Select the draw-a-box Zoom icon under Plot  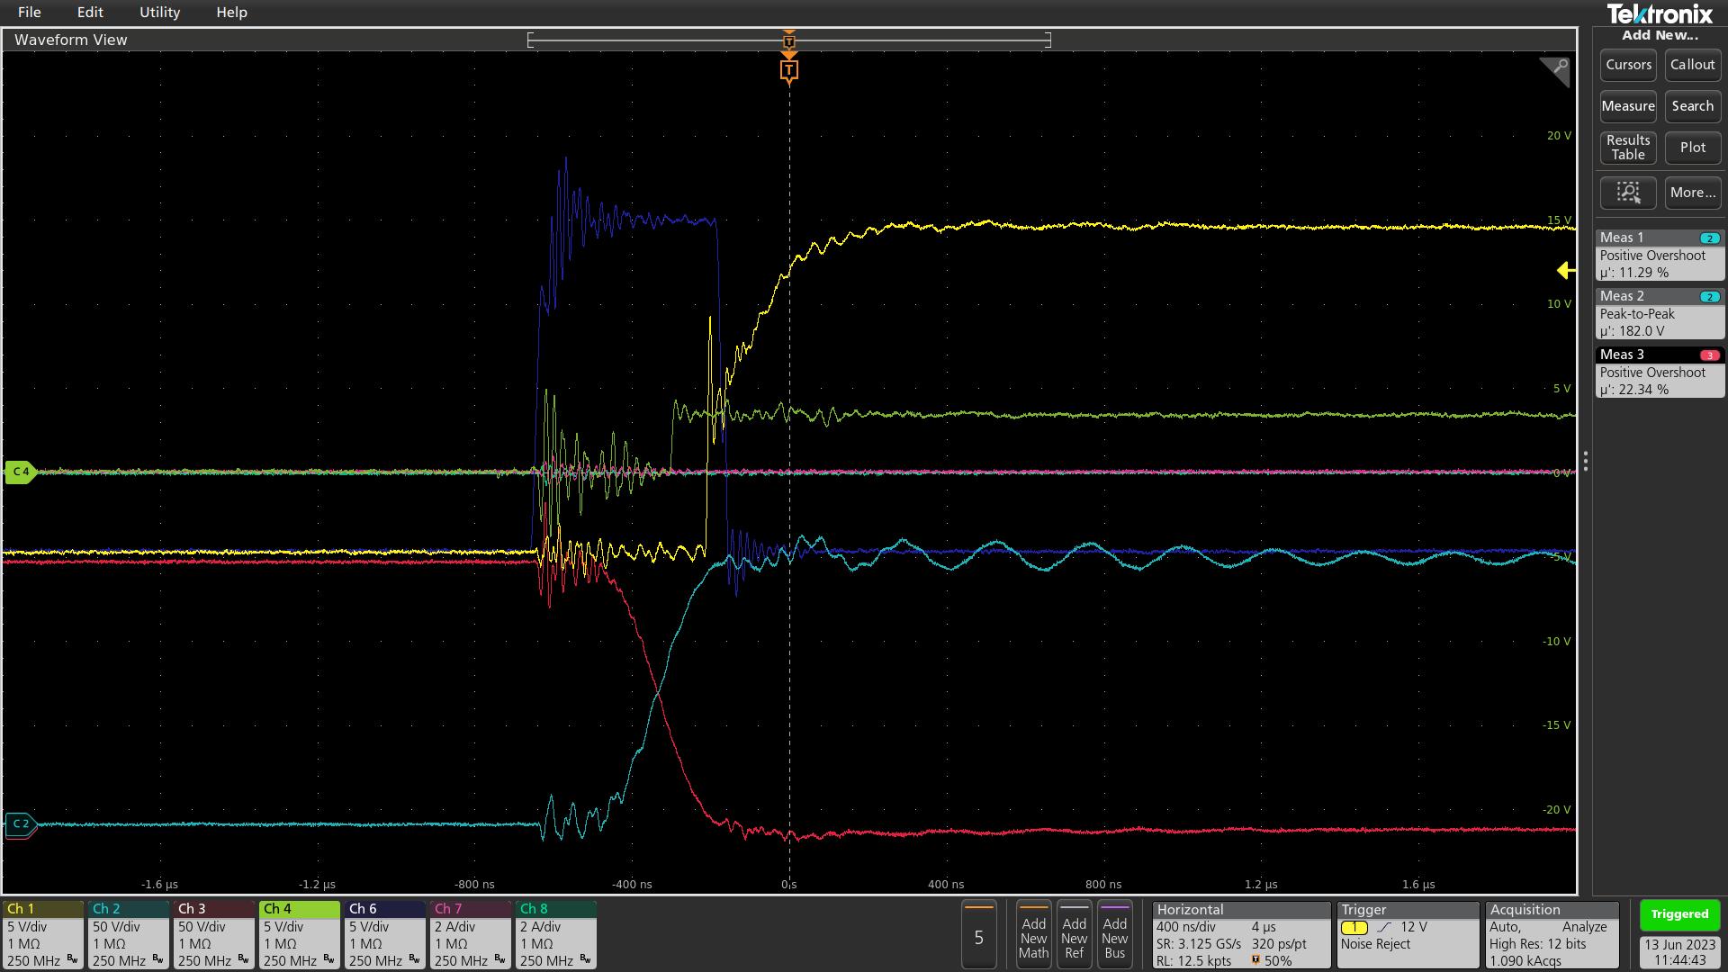click(x=1628, y=192)
